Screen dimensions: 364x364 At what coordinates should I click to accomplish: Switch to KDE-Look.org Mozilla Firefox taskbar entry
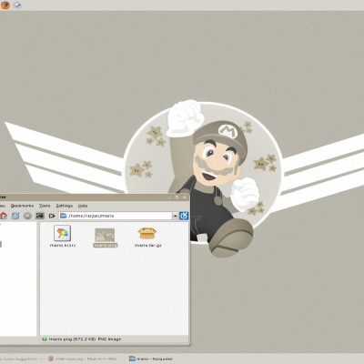click(83, 359)
